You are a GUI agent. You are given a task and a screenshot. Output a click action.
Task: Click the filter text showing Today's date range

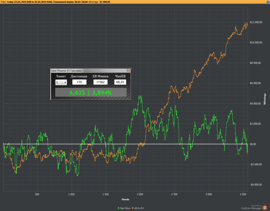click(29, 2)
